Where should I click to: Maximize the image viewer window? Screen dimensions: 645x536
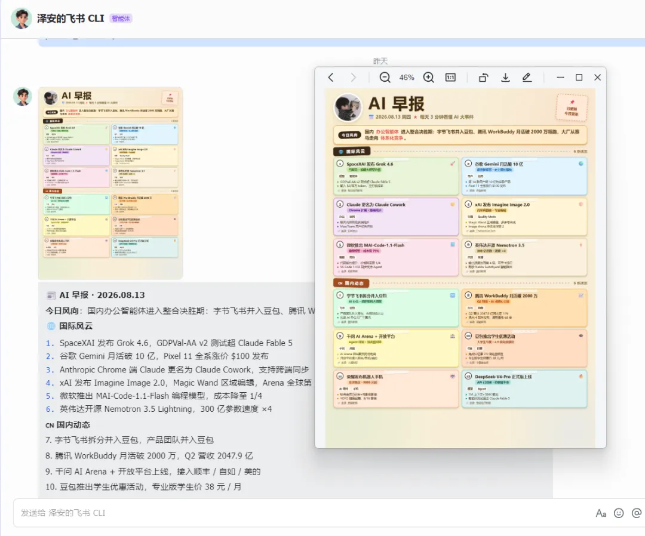point(579,77)
